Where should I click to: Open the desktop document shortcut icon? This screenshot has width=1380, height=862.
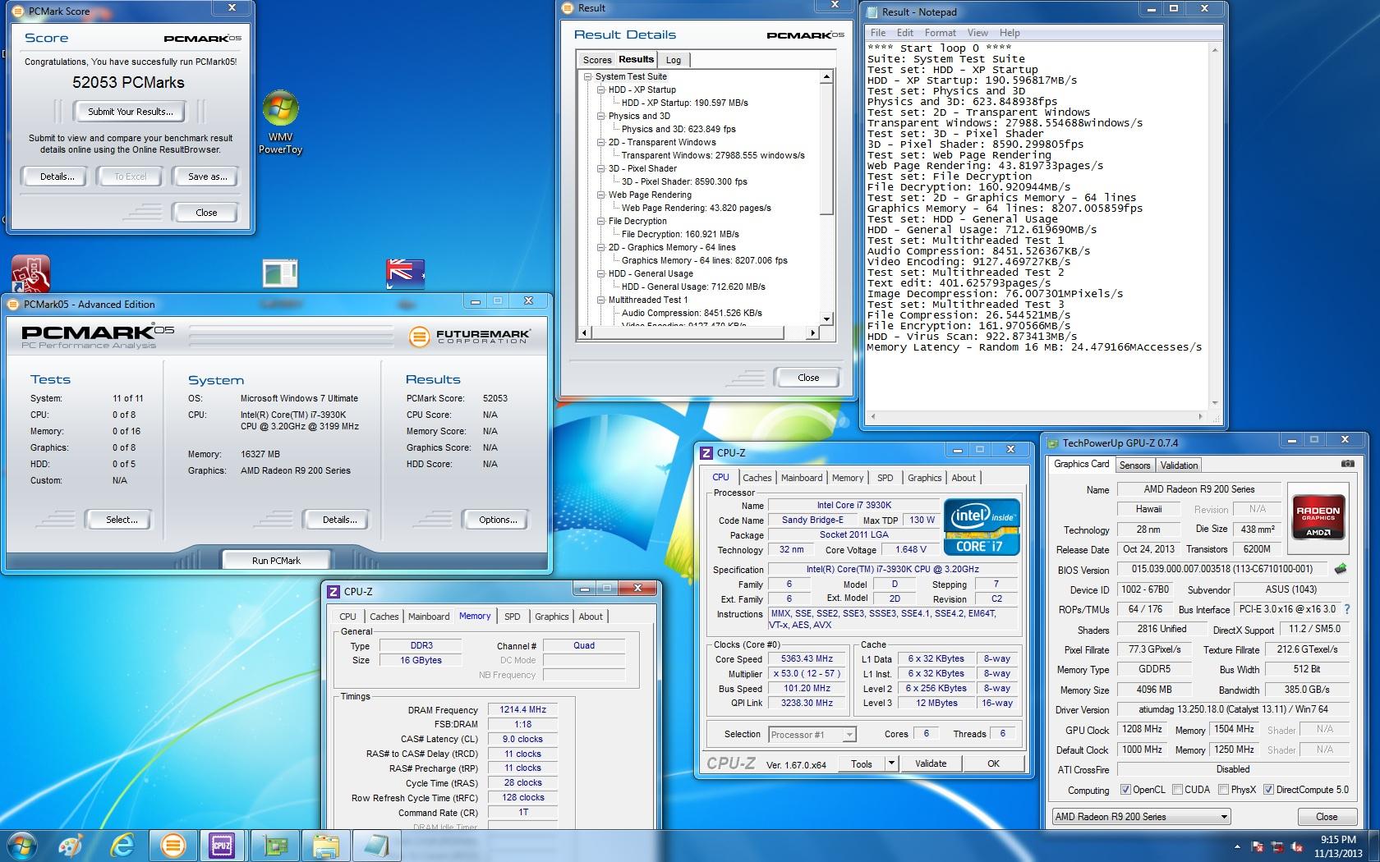[x=280, y=273]
